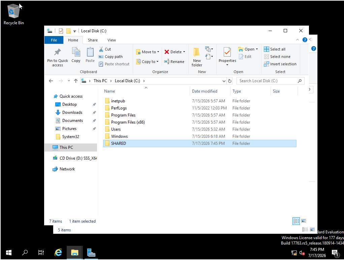The image size is (344, 260).
Task: Sort by the Name column header
Action: pos(146,91)
